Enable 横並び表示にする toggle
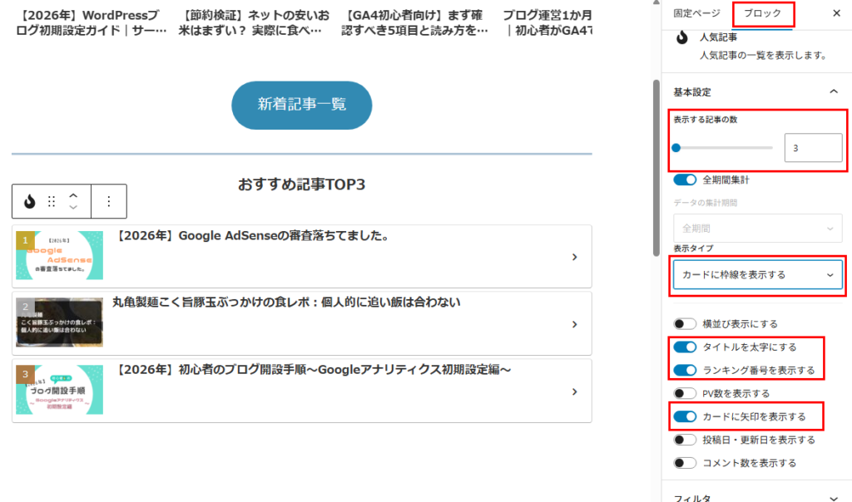852x502 pixels. [x=685, y=323]
